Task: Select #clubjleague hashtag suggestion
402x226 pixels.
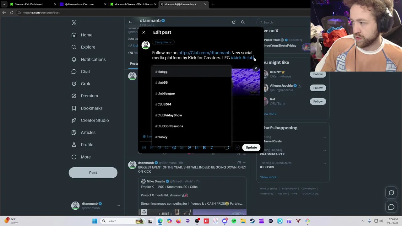Action: 192,94
